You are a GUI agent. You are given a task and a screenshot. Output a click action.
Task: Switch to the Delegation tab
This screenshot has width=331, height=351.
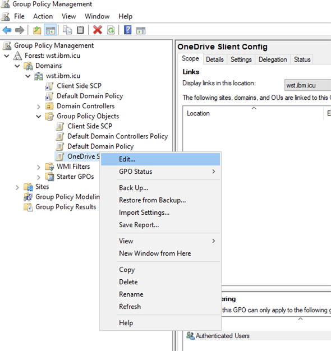pos(273,59)
